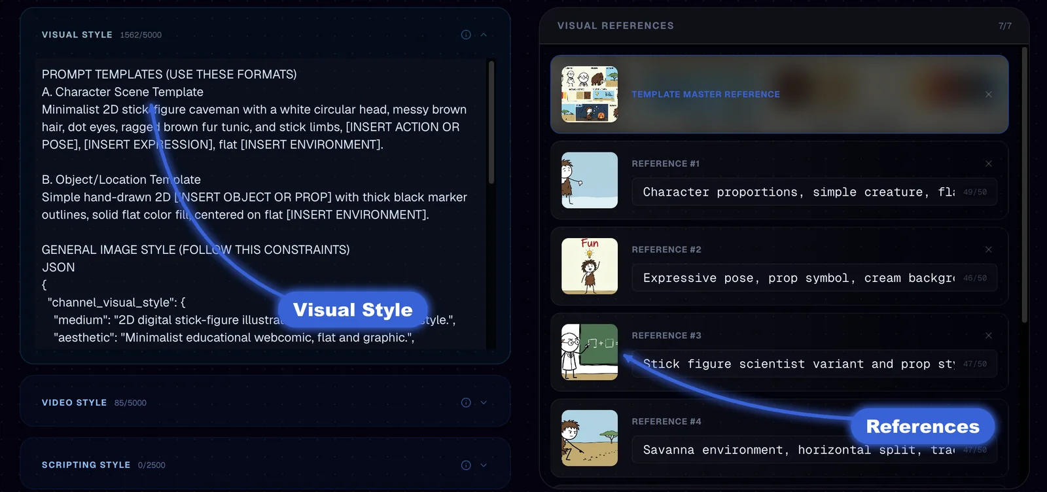Click the 'VISUAL STYLE' section title
The image size is (1047, 492).
point(77,35)
